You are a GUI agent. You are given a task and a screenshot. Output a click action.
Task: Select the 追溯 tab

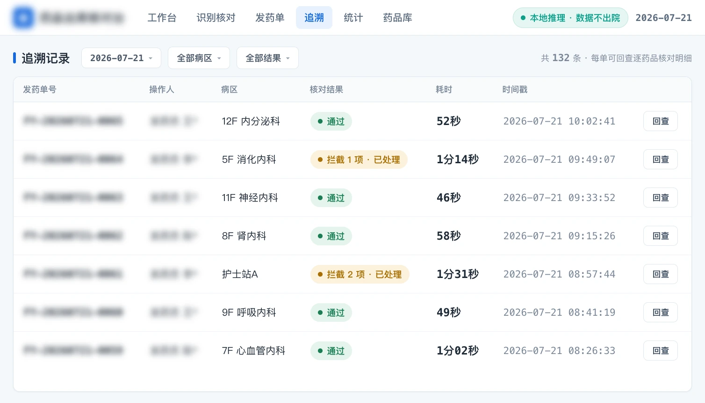tap(314, 18)
